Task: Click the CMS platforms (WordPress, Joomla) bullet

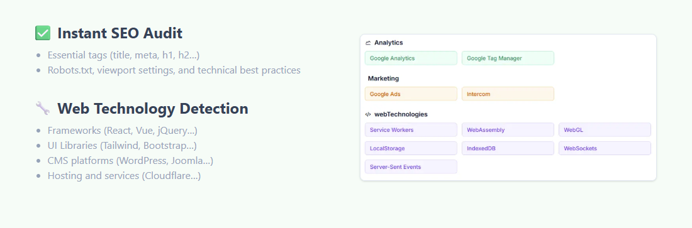Action: tap(130, 161)
